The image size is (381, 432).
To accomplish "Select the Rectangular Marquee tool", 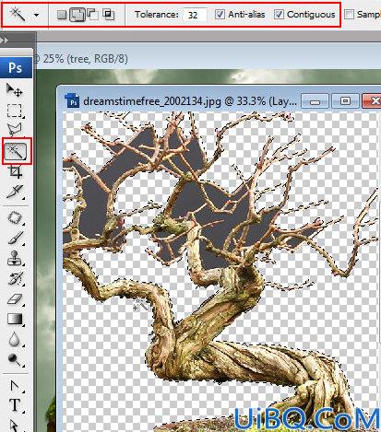I will click(14, 111).
